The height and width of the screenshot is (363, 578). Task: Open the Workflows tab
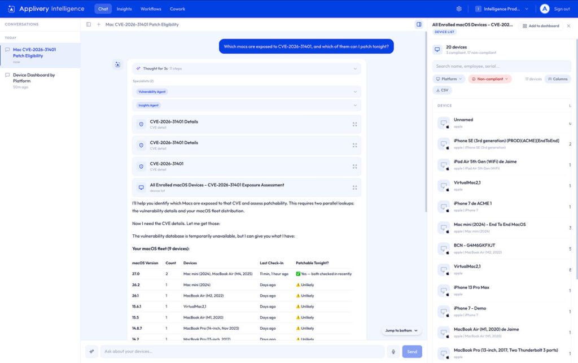point(151,9)
